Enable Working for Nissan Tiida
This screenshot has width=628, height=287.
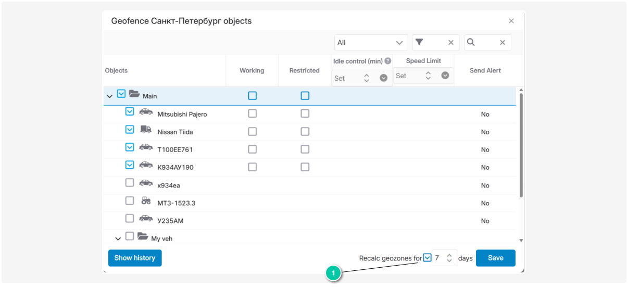(x=253, y=131)
